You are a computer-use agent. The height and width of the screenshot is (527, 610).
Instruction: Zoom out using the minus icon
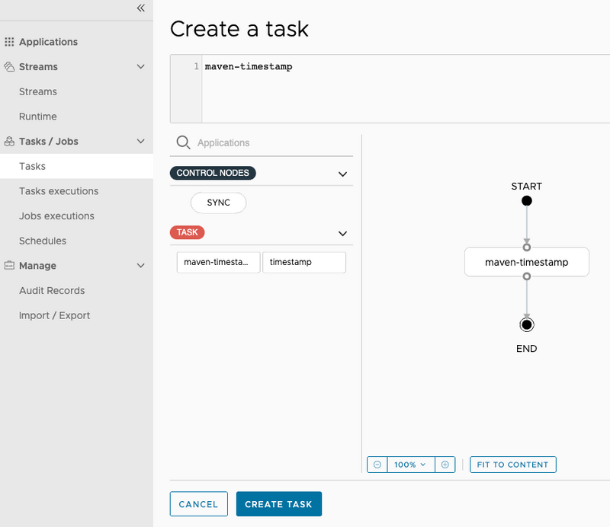377,464
